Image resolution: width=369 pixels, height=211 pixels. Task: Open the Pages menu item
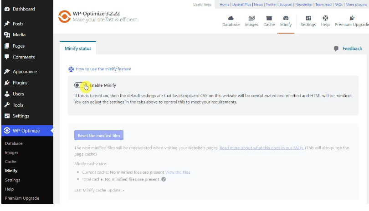point(19,46)
